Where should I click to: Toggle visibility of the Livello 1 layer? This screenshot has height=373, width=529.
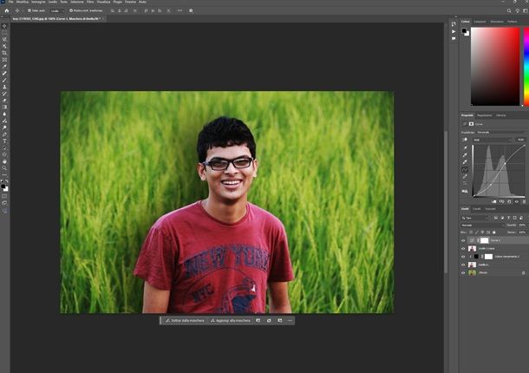463,265
